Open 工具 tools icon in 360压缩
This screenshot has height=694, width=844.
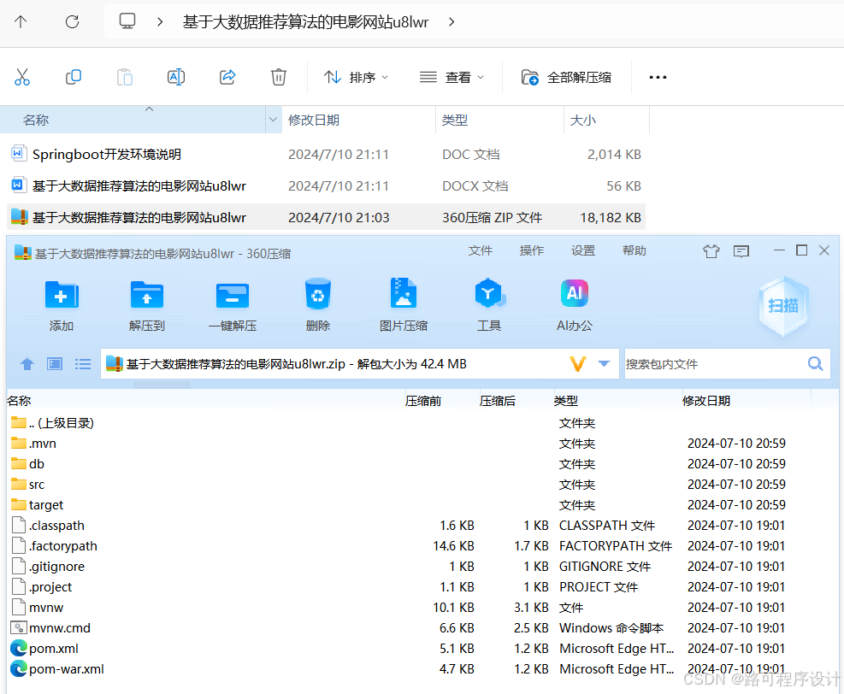[489, 294]
